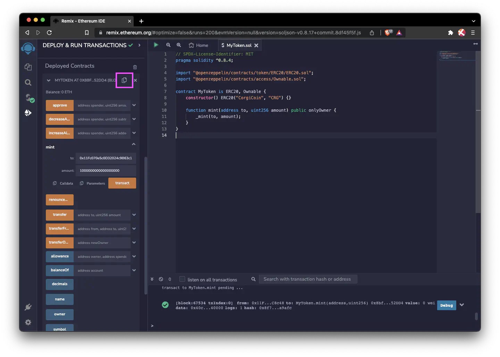Click the mint amount field

point(106,170)
